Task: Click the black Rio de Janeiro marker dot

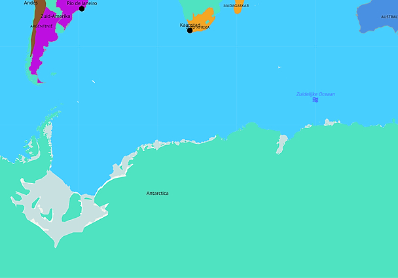Action: [82, 9]
